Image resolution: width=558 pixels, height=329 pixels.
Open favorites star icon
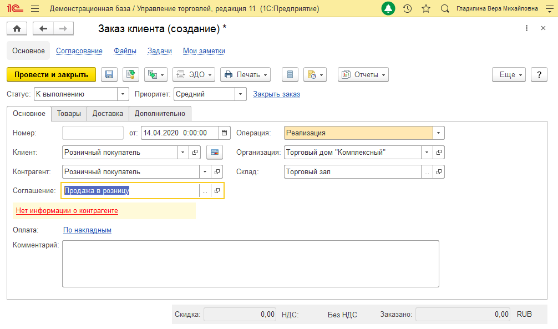coord(426,8)
